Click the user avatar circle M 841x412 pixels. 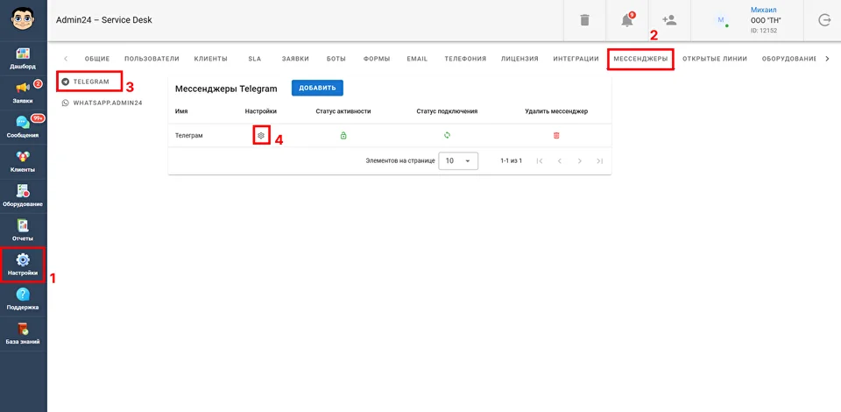[720, 20]
